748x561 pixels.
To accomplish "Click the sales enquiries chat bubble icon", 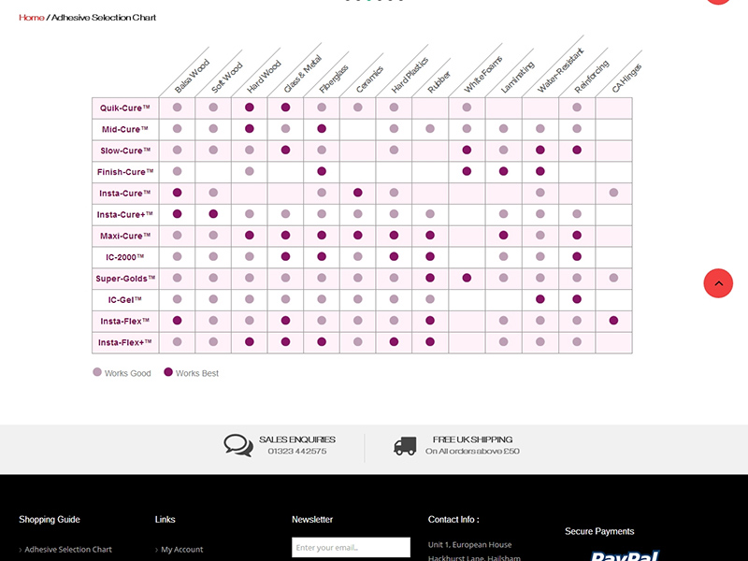I will pos(238,445).
